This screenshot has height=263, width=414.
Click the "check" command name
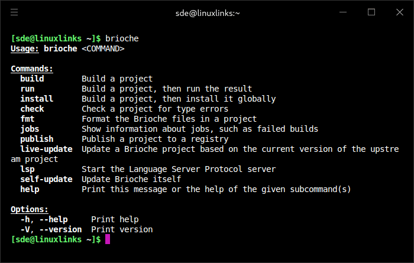point(32,109)
